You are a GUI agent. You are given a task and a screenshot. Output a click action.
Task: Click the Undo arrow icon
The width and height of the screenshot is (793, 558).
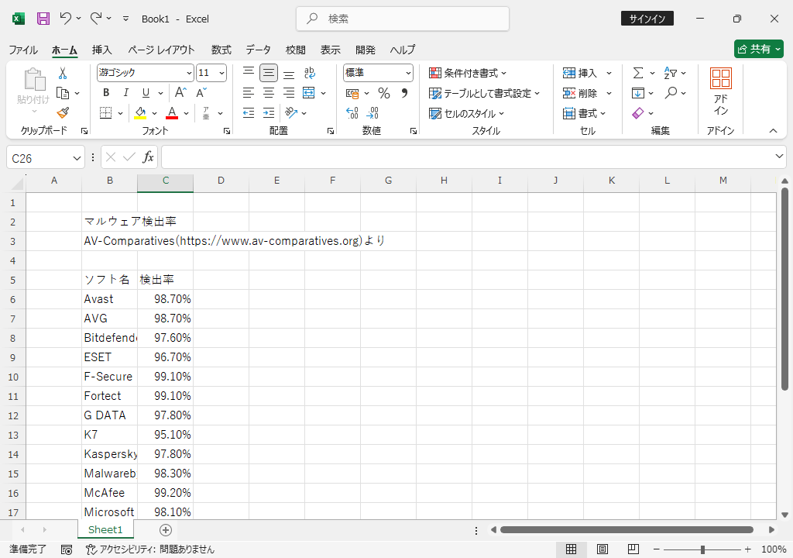(65, 19)
